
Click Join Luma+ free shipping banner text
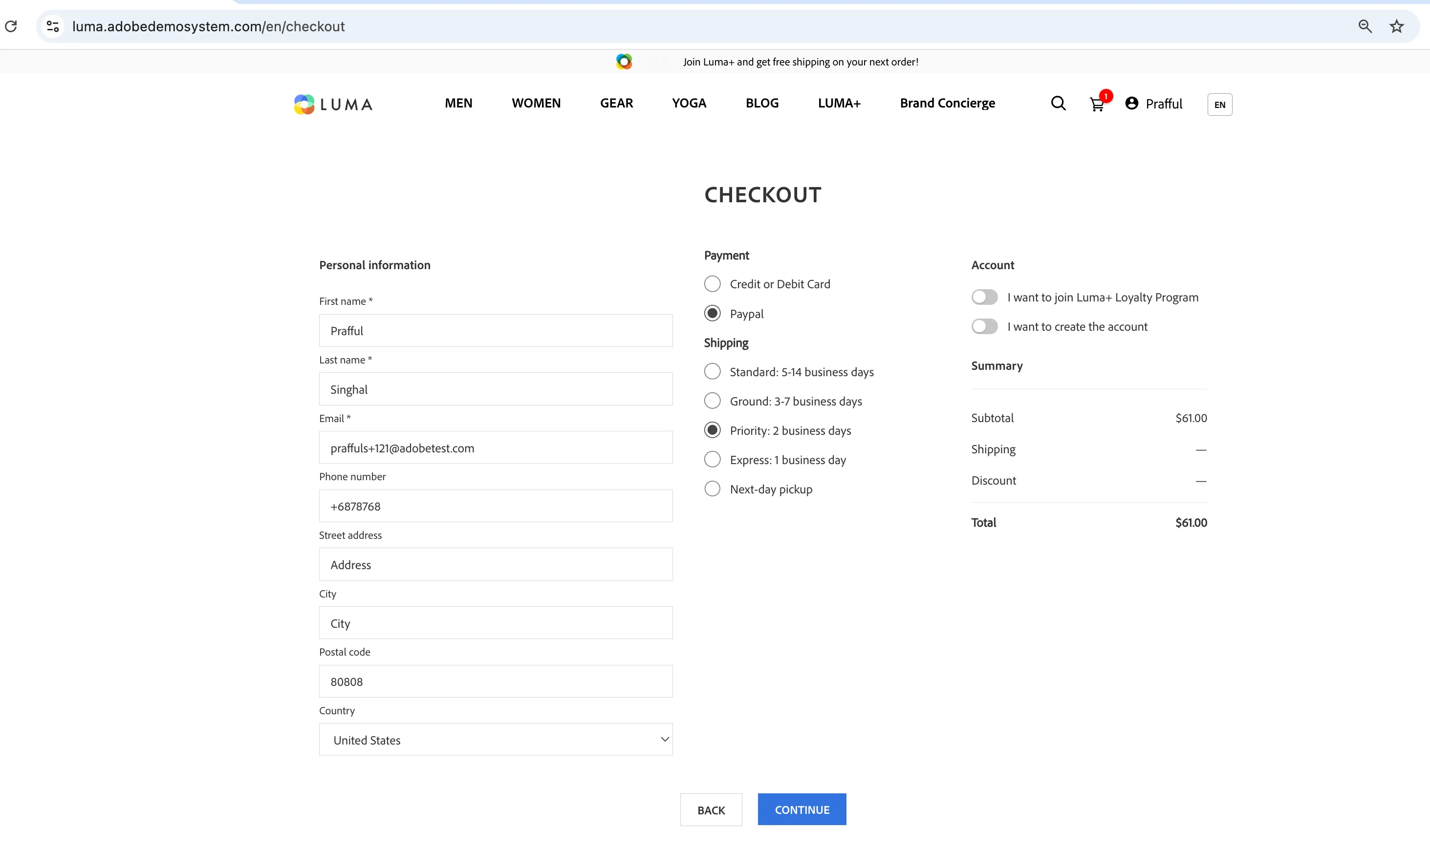800,62
